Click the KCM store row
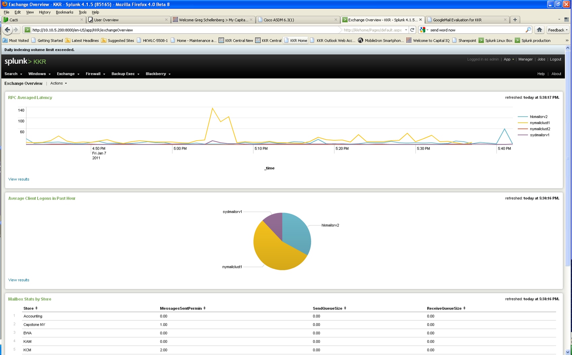This screenshot has height=355, width=572. click(289, 350)
